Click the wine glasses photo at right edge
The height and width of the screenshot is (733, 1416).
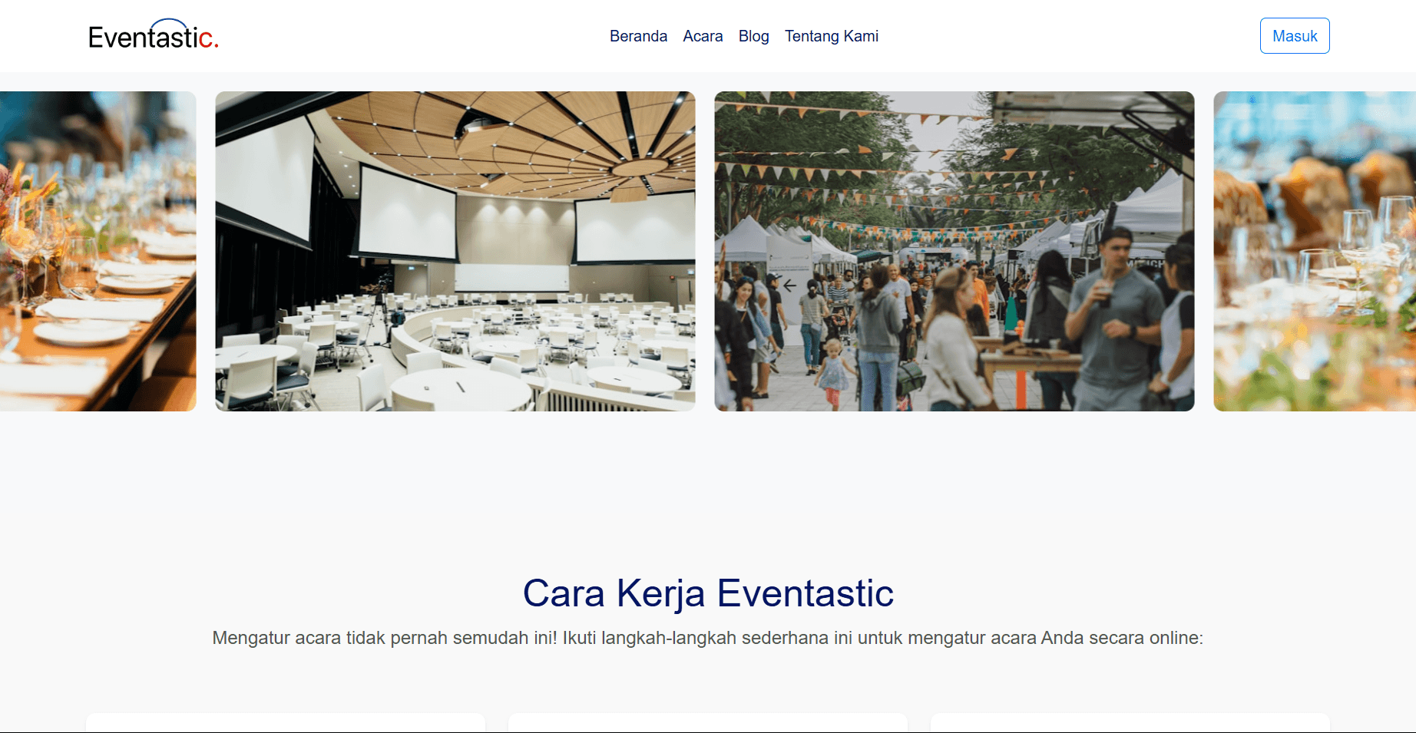tap(1315, 251)
